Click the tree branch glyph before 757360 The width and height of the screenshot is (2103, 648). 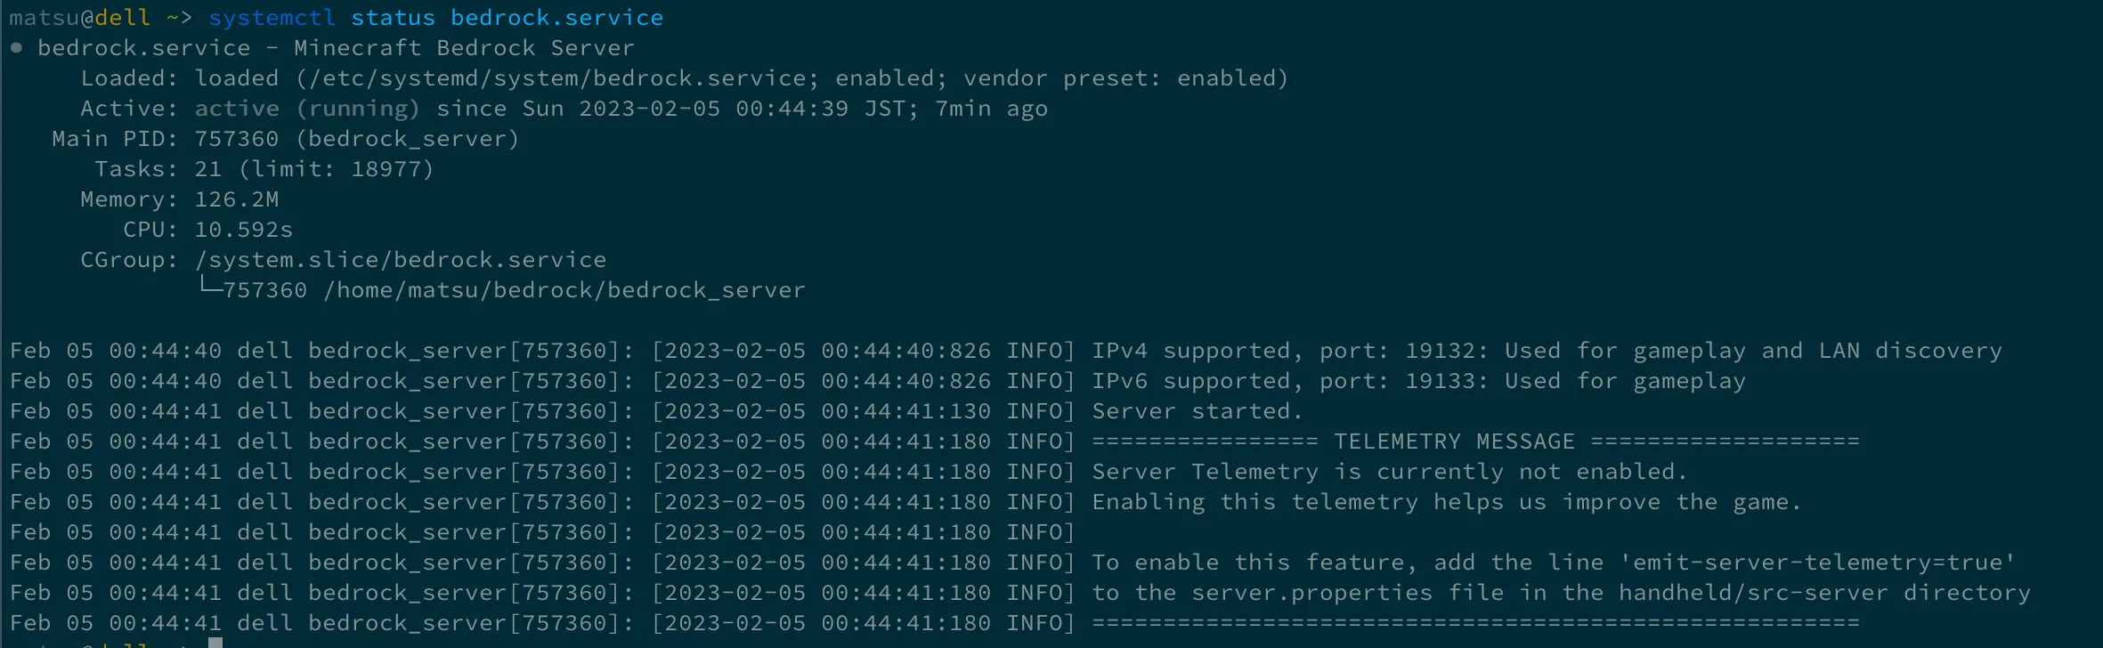[209, 288]
